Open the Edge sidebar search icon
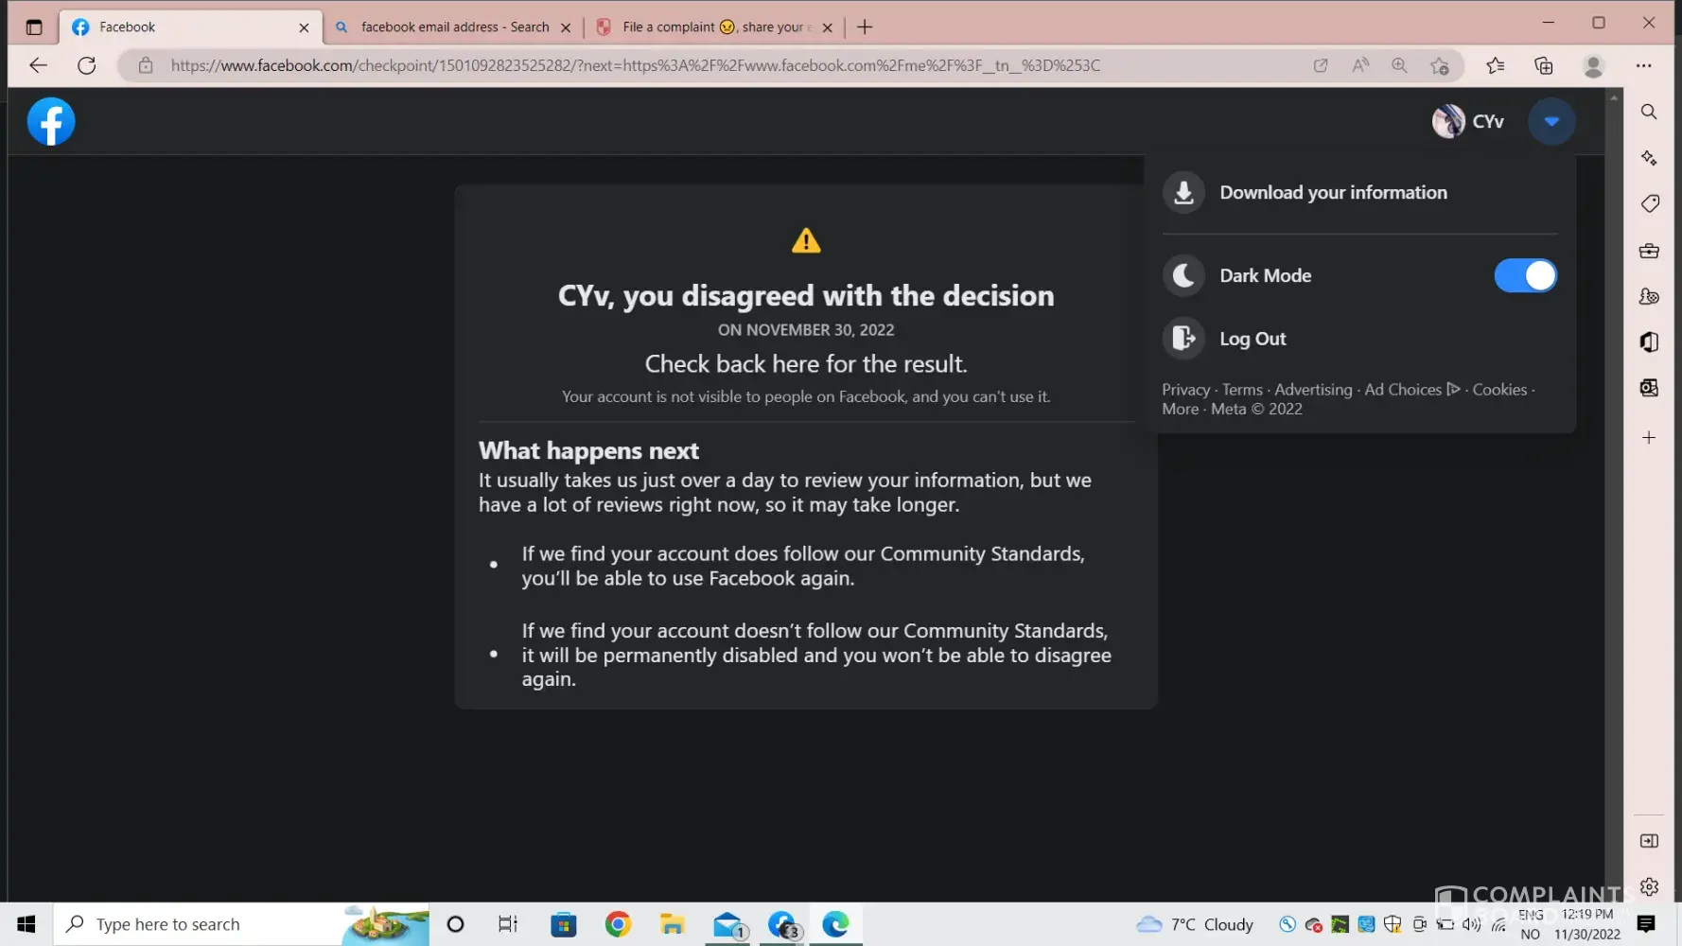The width and height of the screenshot is (1682, 946). click(x=1649, y=112)
